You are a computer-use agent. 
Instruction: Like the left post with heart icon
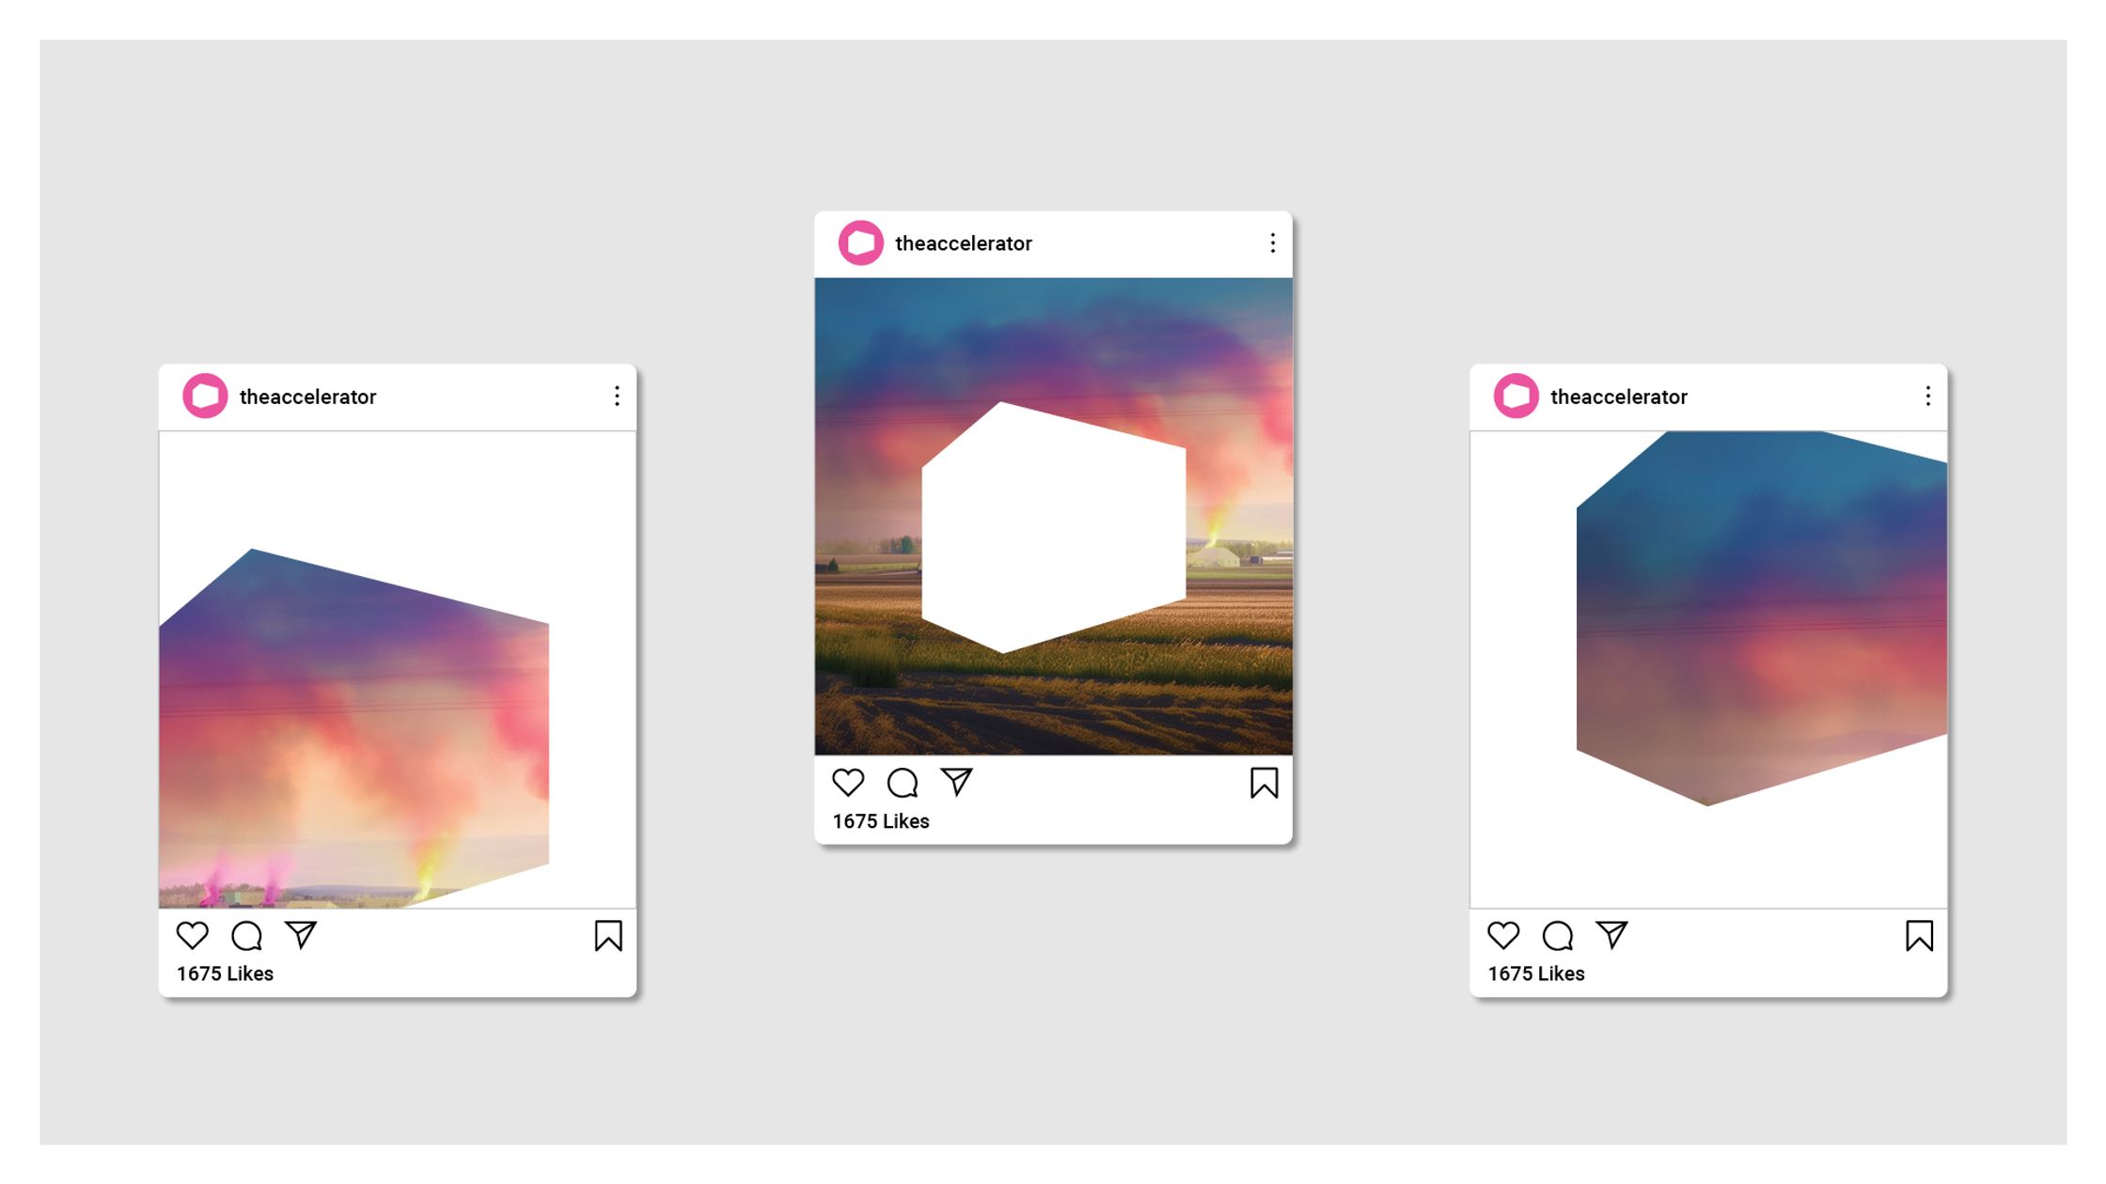(192, 936)
